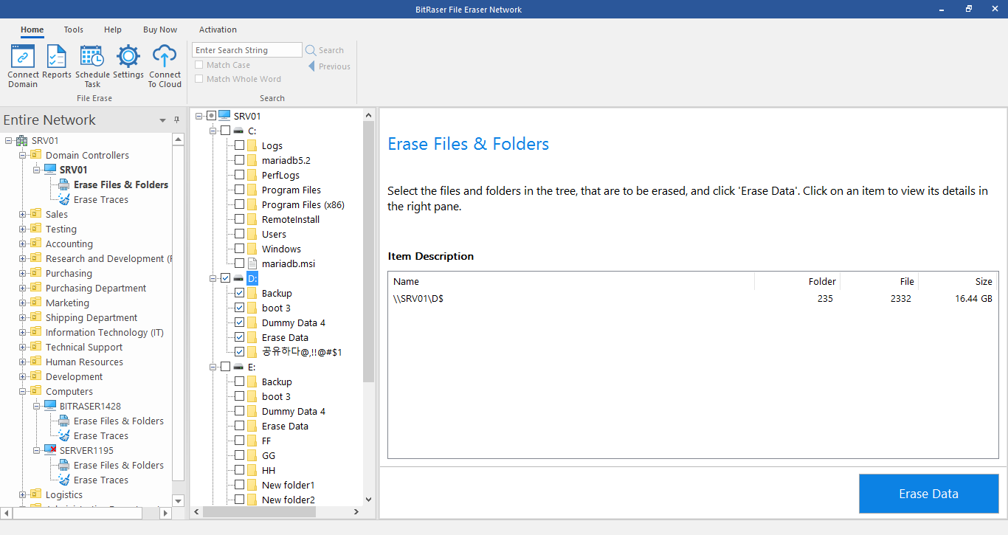Screen dimensions: 1008x535
Task: Click the Marketing folder icon
Action: [x=36, y=303]
